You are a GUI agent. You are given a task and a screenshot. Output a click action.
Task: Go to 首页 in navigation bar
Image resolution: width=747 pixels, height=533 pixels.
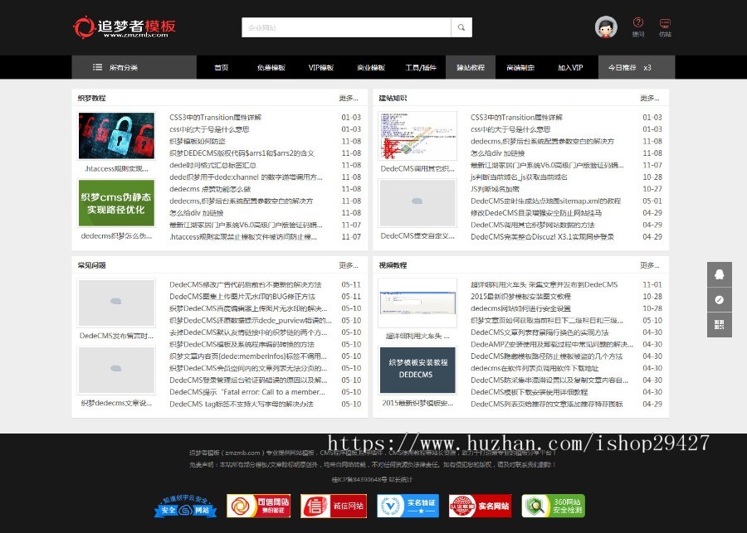(221, 67)
